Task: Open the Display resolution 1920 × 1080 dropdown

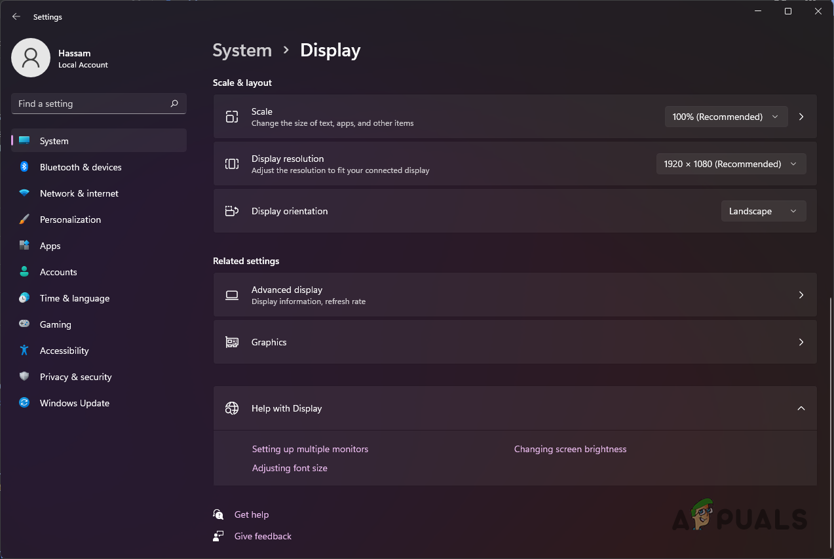Action: 731,164
